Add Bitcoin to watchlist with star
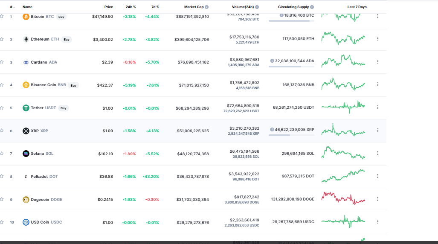 [x=2, y=16]
